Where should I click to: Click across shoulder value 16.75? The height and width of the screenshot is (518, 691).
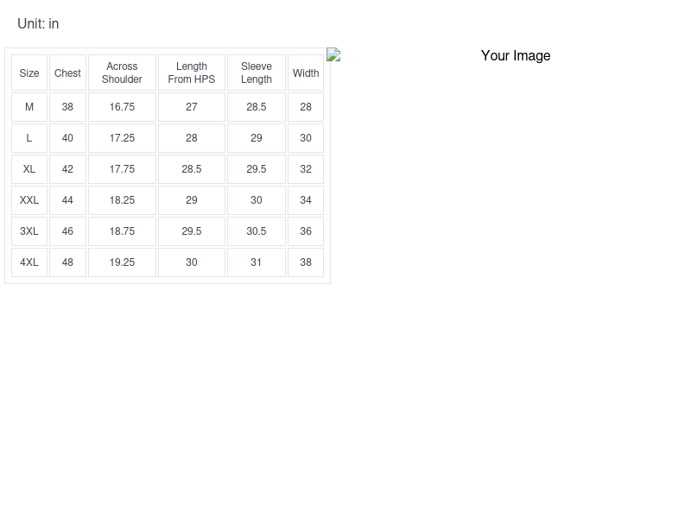[122, 107]
